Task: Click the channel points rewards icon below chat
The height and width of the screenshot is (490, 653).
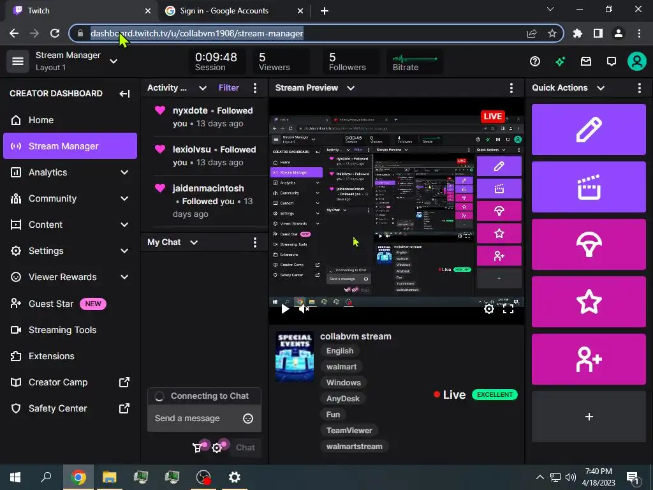Action: (198, 447)
